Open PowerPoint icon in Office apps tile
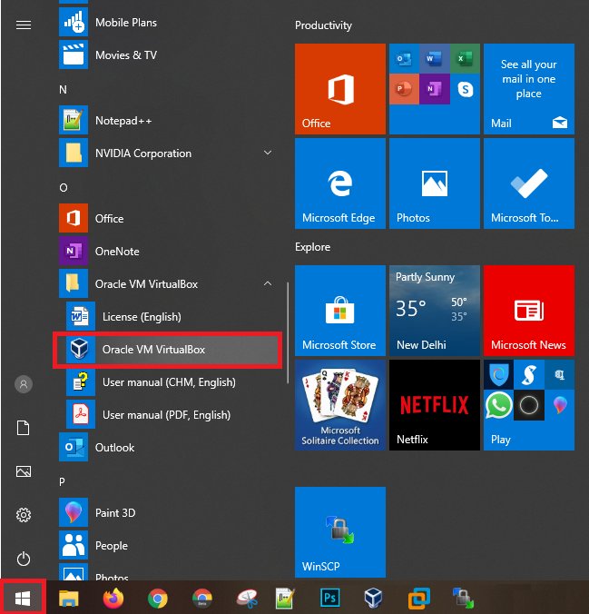This screenshot has width=589, height=614. (404, 89)
